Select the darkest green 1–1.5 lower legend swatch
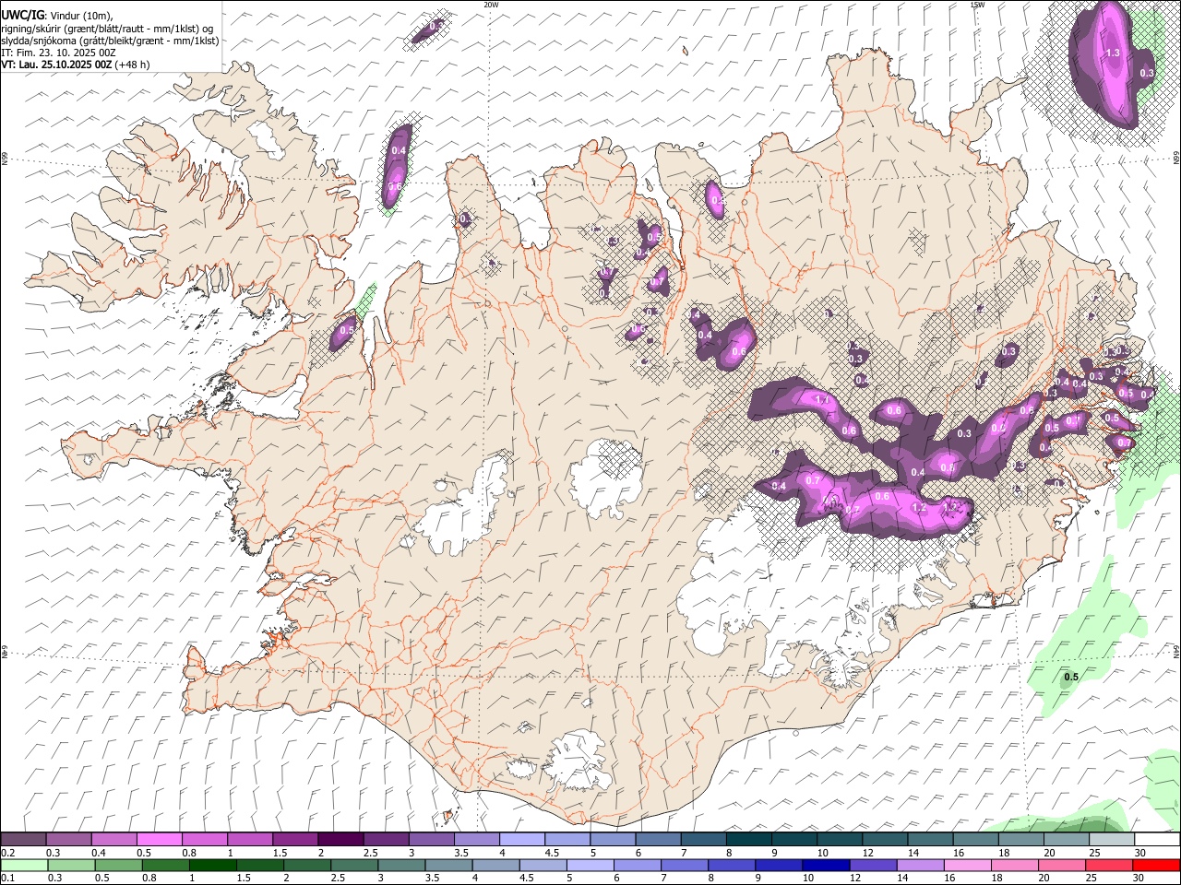1181x885 pixels. 214,866
